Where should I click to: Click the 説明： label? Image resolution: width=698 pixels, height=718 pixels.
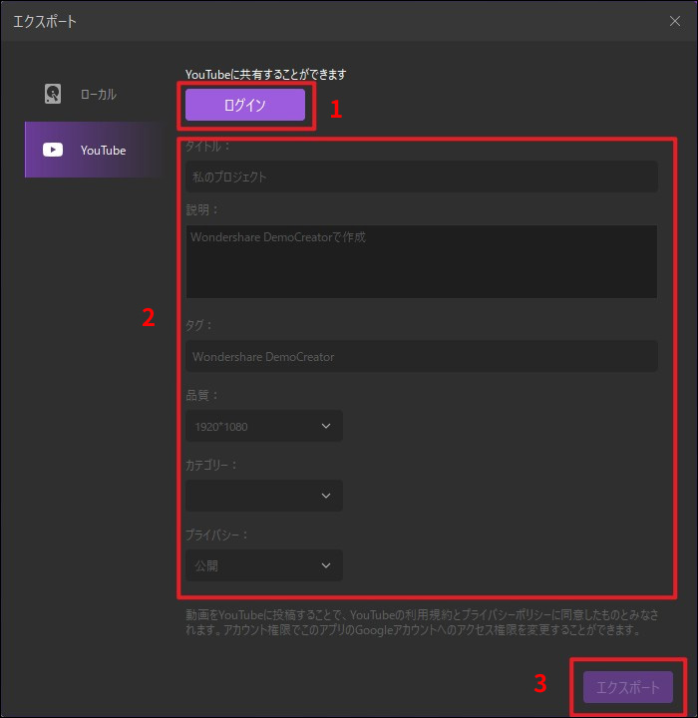[202, 209]
